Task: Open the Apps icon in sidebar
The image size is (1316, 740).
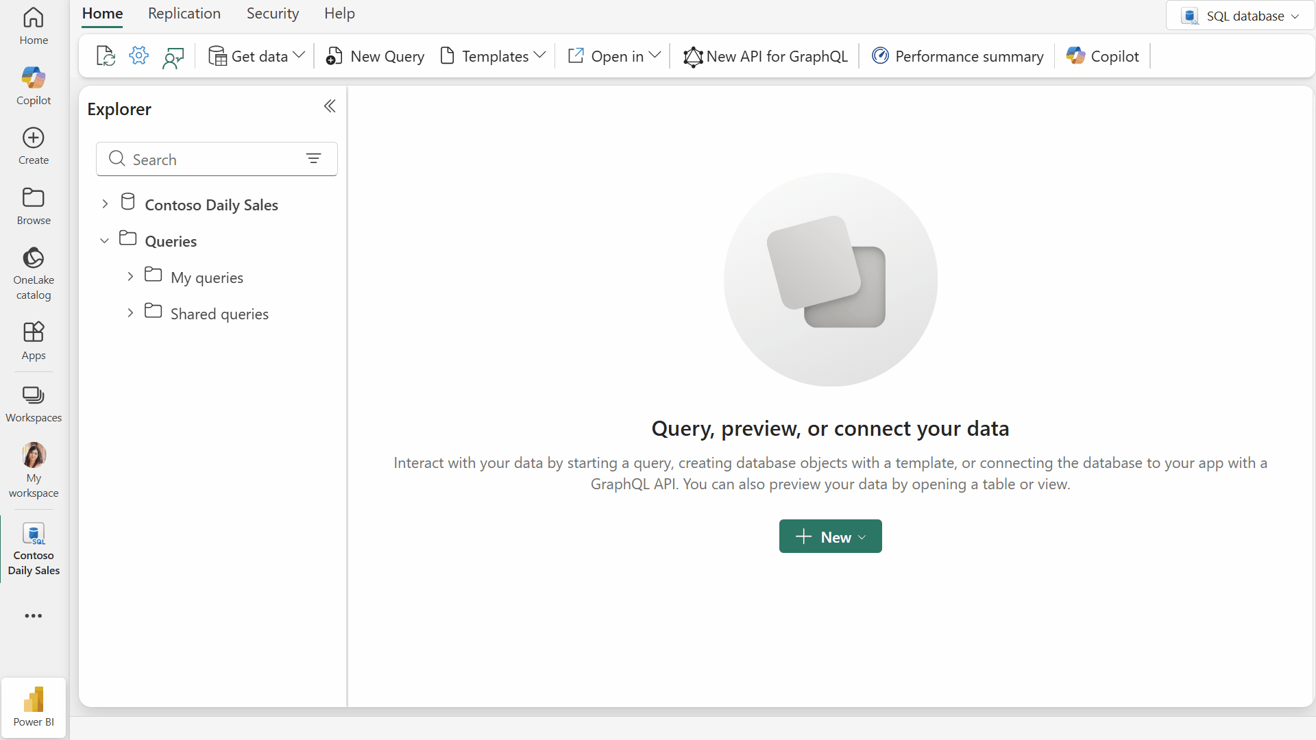Action: 34,341
